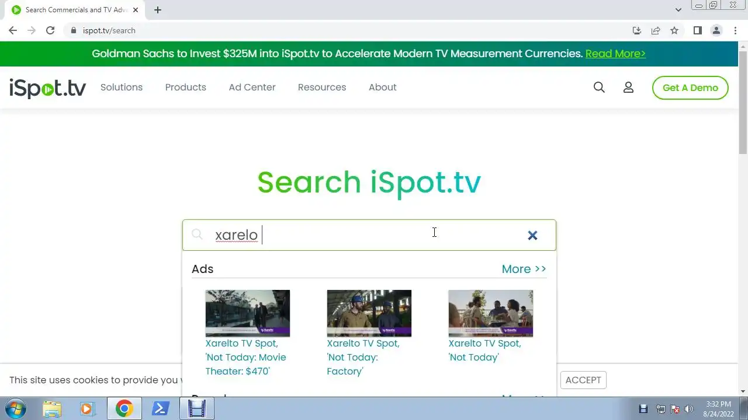The width and height of the screenshot is (748, 420).
Task: Open Products menu
Action: (x=185, y=87)
